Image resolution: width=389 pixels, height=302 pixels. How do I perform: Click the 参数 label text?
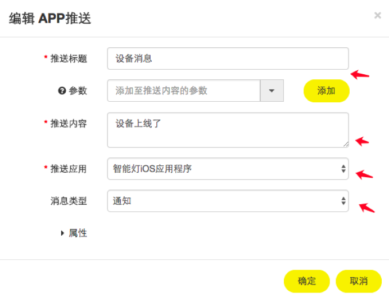[78, 91]
